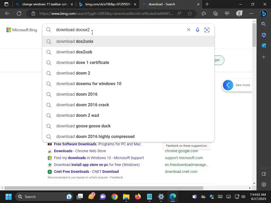Open 'Cnet Free Downloads' link
271x203 pixels.
pos(86,172)
